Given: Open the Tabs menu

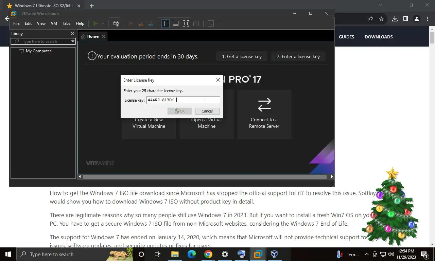Looking at the screenshot, I should [x=67, y=23].
